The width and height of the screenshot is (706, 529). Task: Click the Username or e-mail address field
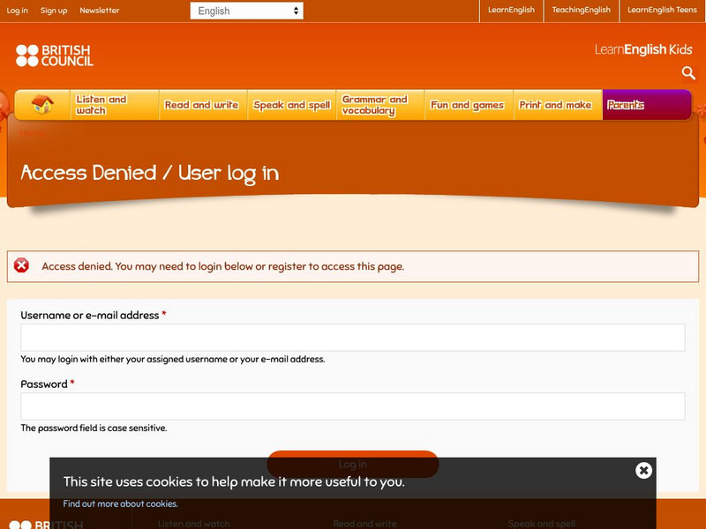[352, 338]
